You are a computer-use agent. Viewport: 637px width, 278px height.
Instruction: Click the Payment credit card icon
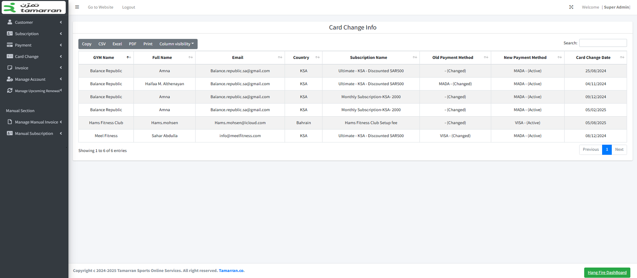(x=10, y=45)
